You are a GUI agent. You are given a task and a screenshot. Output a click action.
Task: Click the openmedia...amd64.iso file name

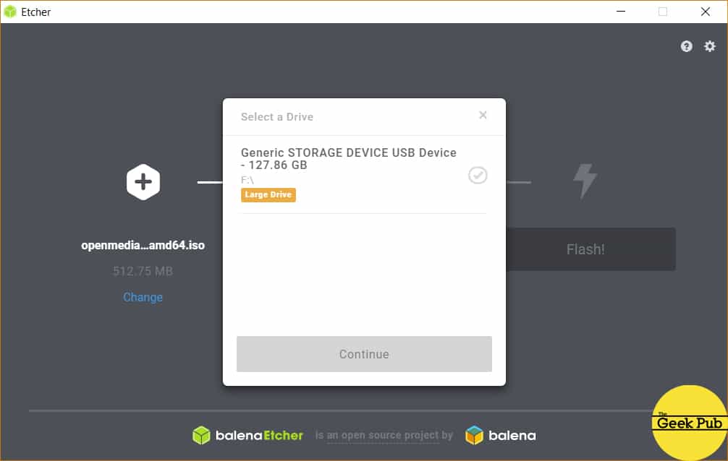point(143,245)
